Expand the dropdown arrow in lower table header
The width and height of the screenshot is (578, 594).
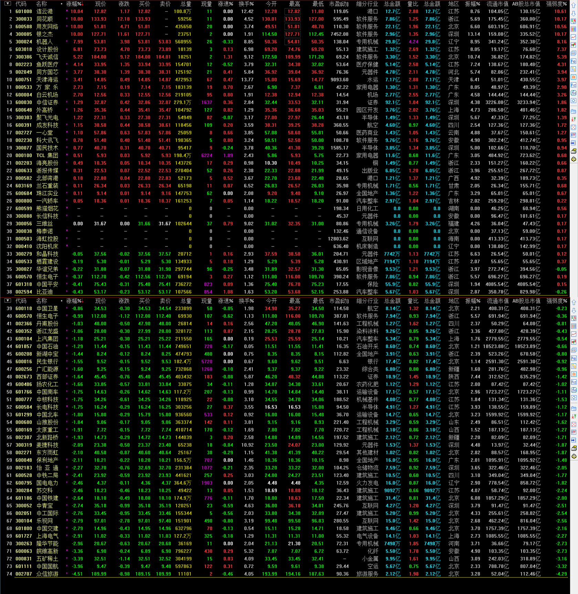(x=8, y=301)
